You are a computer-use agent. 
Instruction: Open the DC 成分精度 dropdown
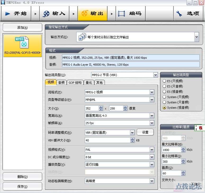152,157
